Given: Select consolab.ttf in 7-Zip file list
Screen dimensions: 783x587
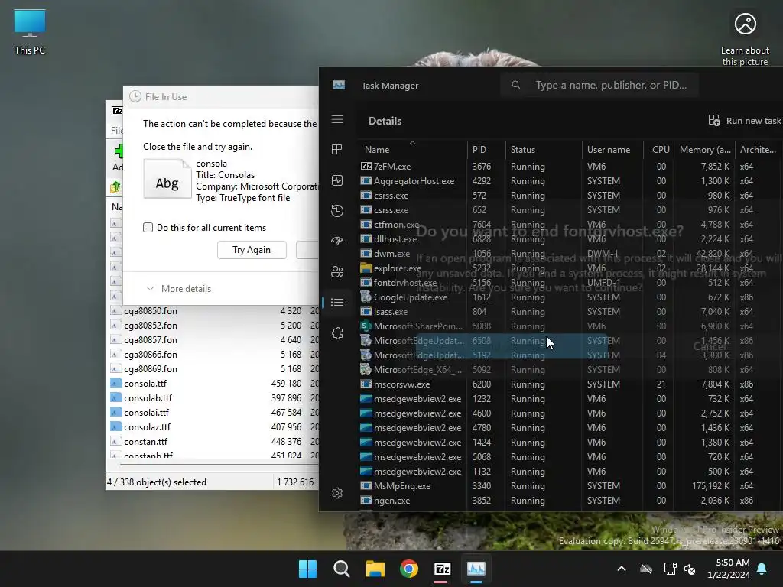Looking at the screenshot, I should (x=214, y=397).
